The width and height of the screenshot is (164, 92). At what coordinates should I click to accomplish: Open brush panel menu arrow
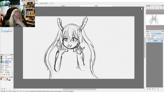click(12, 74)
